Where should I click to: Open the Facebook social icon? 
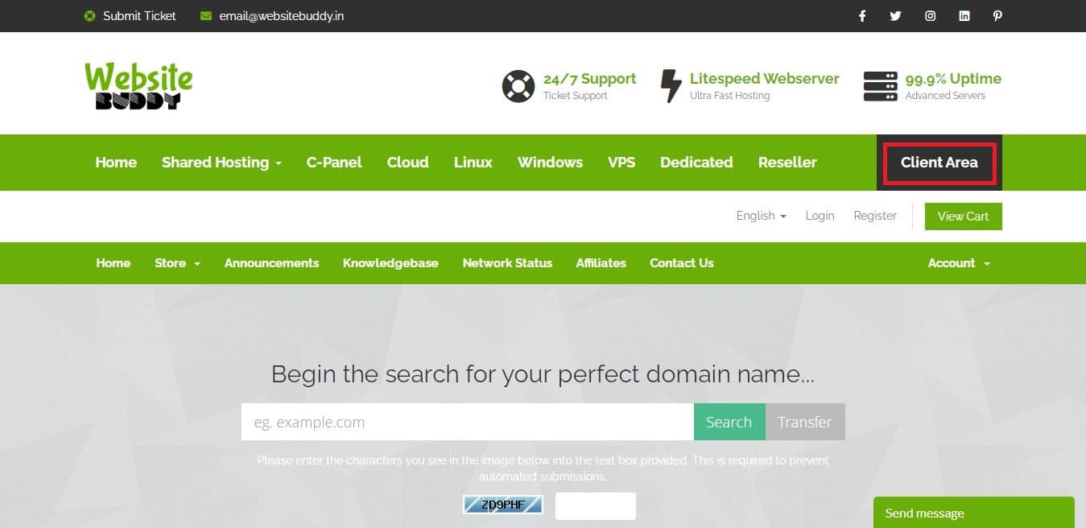[x=861, y=16]
